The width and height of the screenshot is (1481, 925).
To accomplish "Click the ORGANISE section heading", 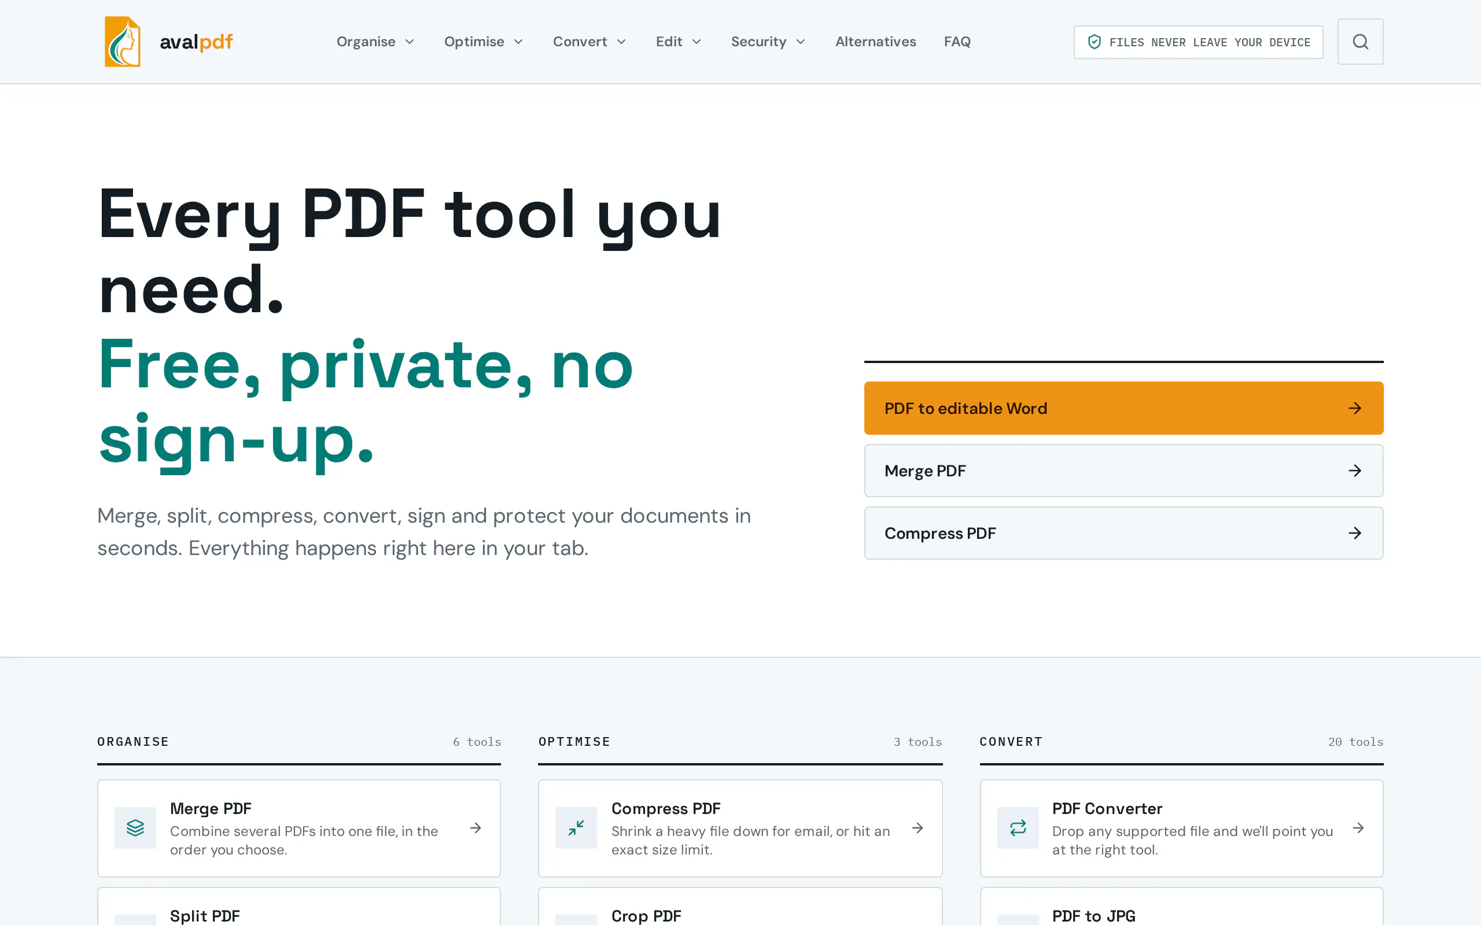I will tap(133, 742).
